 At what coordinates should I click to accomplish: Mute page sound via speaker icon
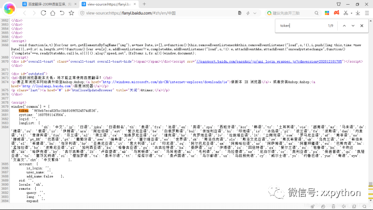pyautogui.click(x=344, y=206)
